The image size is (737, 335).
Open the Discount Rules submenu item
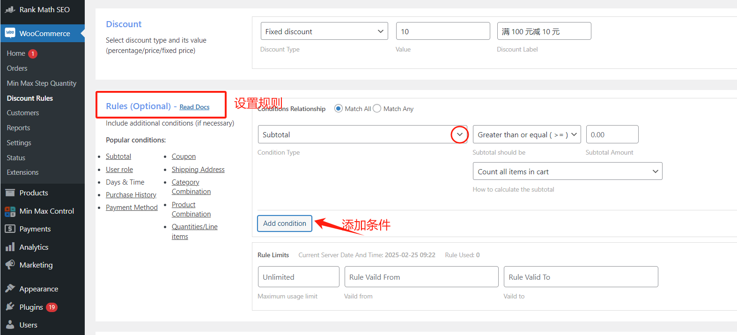[x=30, y=98]
